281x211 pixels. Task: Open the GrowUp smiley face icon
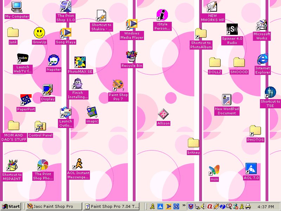pyautogui.click(x=39, y=33)
